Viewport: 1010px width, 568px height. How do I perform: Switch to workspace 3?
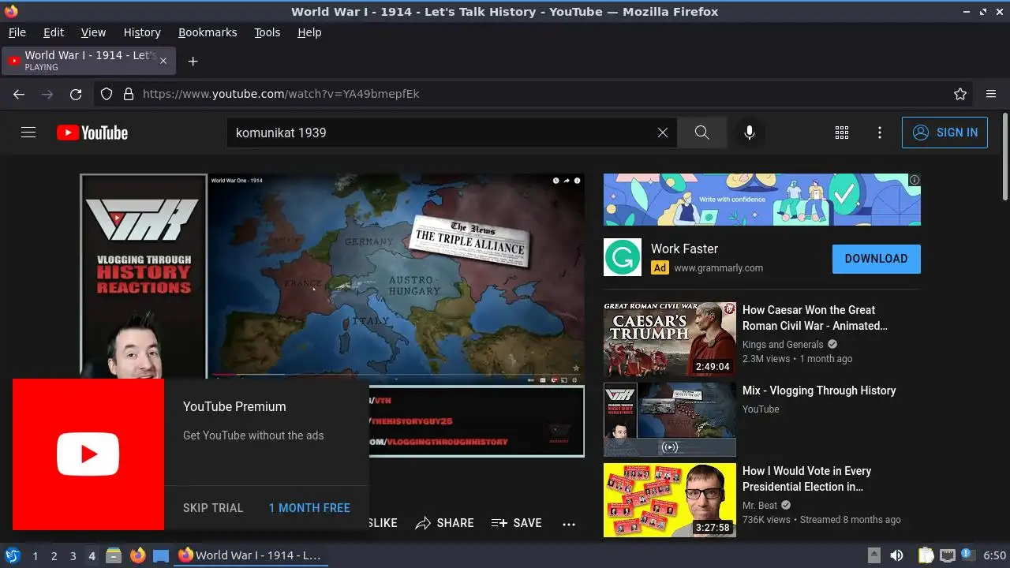(x=73, y=556)
